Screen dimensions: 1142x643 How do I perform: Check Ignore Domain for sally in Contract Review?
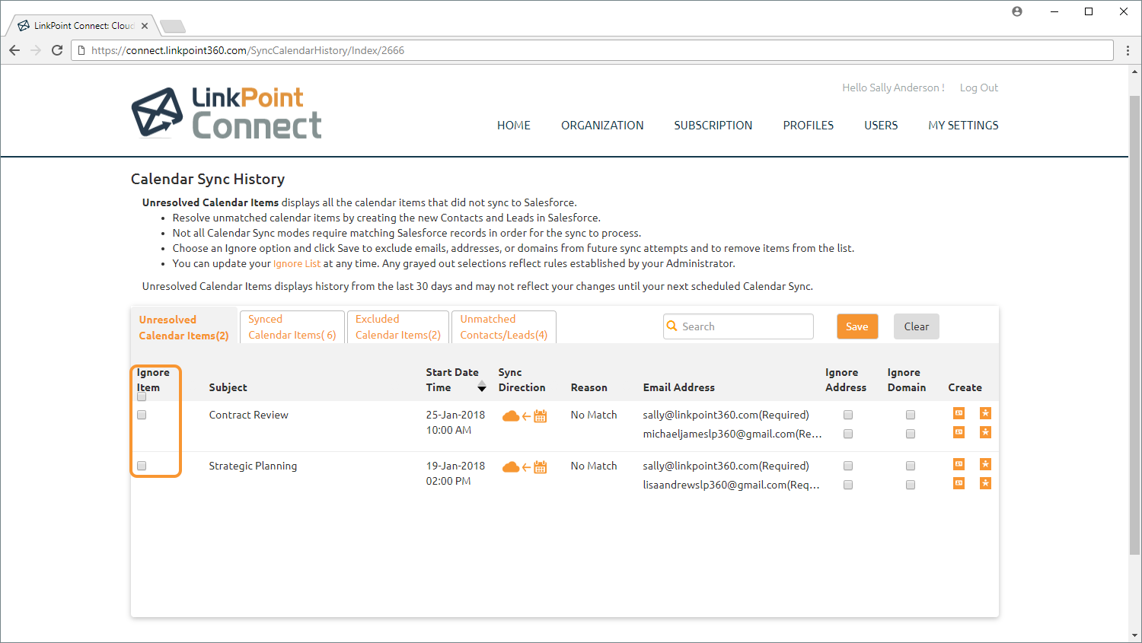tap(911, 415)
